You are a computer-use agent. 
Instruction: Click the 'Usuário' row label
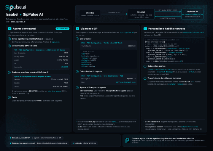[17, 83]
